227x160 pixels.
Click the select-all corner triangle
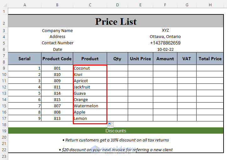click(x=5, y=5)
